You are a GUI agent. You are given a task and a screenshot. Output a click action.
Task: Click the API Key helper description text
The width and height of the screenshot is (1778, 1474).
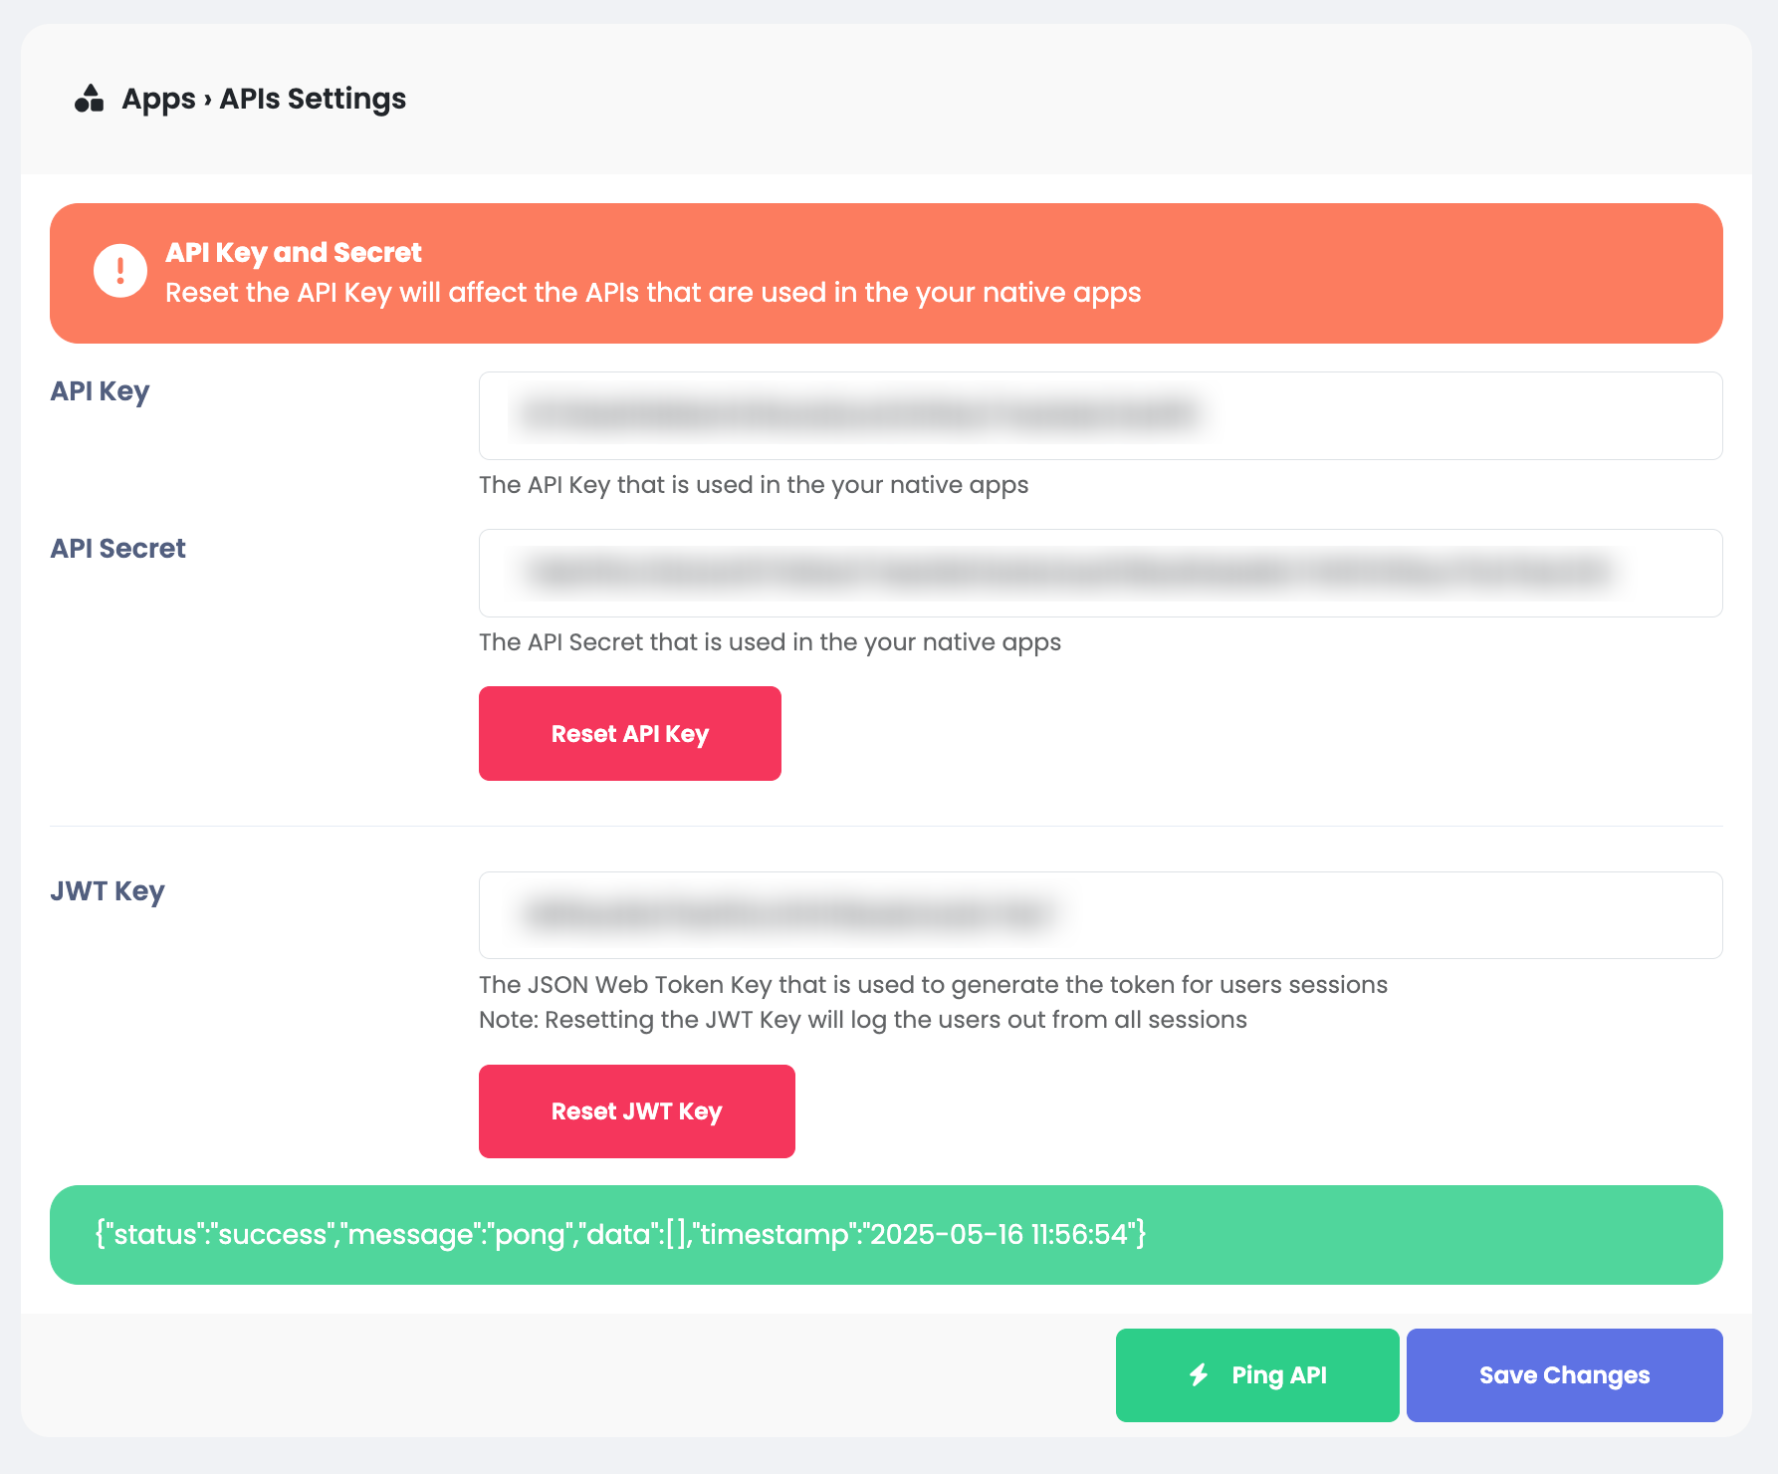tap(754, 485)
